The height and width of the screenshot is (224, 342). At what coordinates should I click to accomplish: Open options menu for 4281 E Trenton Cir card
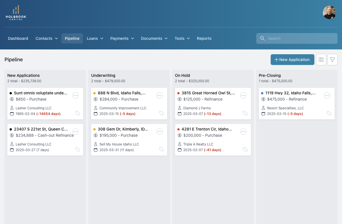click(243, 132)
